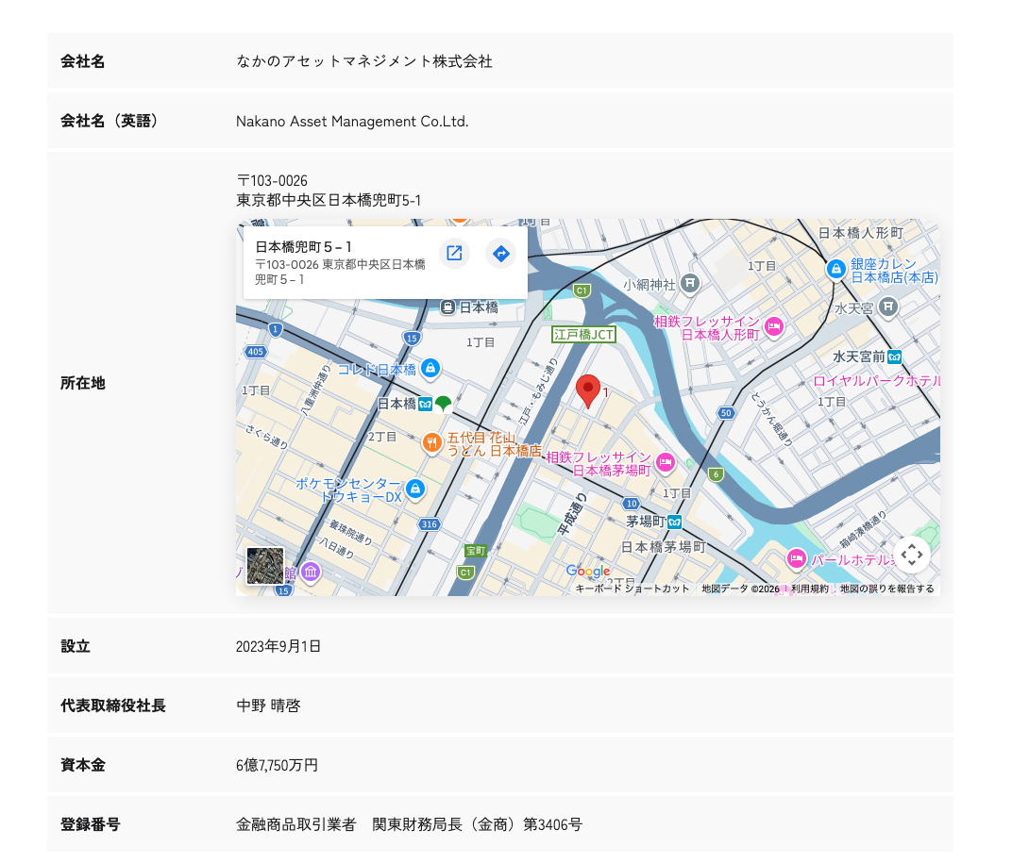The width and height of the screenshot is (1029, 863).
Task: Toggle the satellite imagery thumbnail
Action: click(x=265, y=565)
